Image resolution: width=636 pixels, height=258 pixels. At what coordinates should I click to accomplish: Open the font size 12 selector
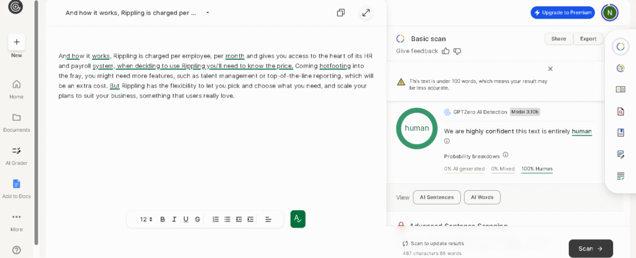(146, 219)
